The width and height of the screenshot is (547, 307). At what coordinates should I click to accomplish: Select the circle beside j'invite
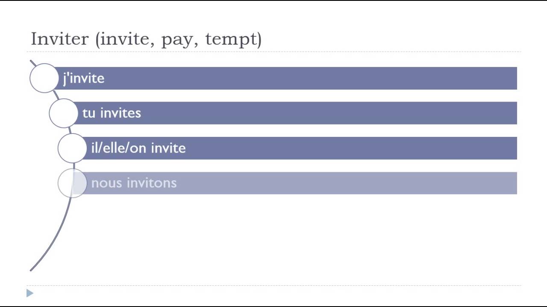tap(44, 78)
